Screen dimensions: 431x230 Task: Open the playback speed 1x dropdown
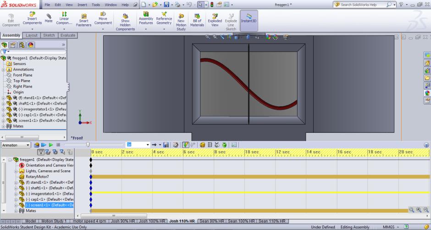tap(148, 145)
